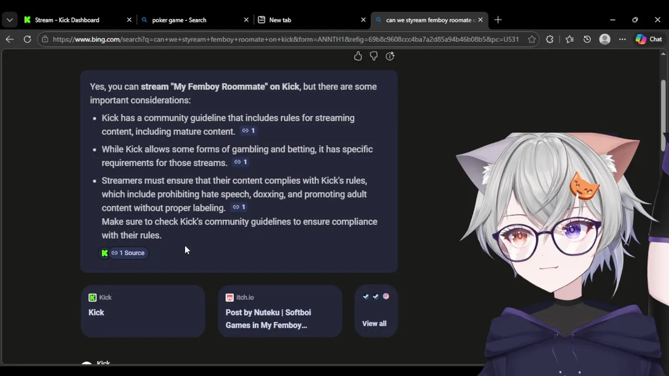Click the Bing URL address bar

point(285,39)
